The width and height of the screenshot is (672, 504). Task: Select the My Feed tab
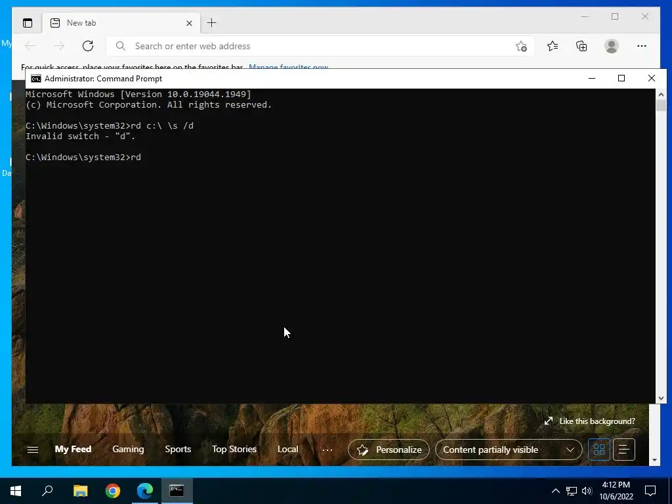[73, 449]
